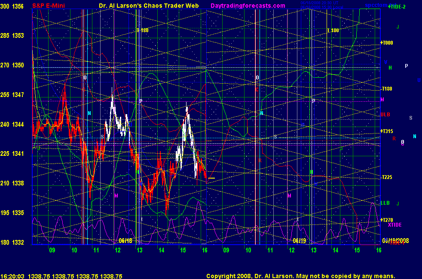Click the +T000 line label
Screen dimensions: 422x279
(x=387, y=43)
